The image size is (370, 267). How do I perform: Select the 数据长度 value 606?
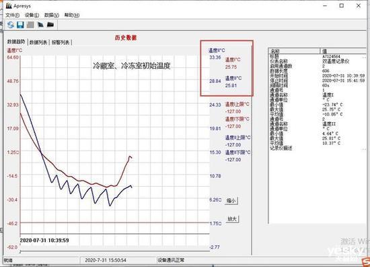pyautogui.click(x=326, y=71)
